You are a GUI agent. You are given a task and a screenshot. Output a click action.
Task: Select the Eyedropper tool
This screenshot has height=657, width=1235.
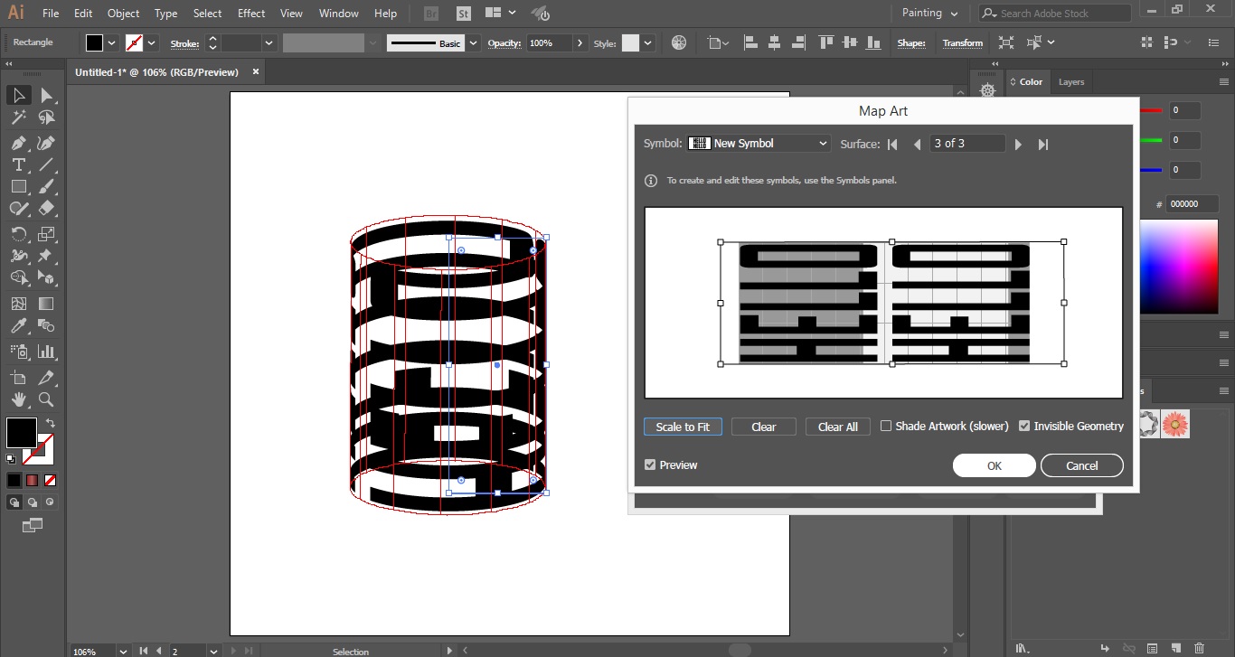tap(18, 325)
